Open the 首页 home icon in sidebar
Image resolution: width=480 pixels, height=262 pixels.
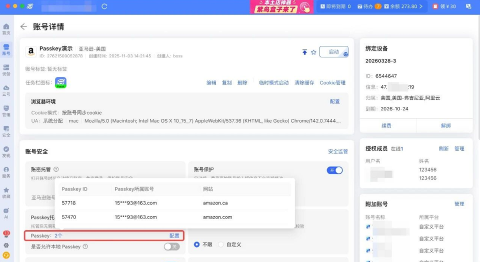click(6, 29)
